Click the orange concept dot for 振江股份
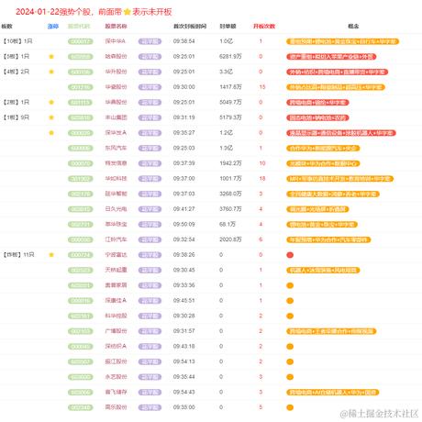The height and width of the screenshot is (422, 422). 290,361
